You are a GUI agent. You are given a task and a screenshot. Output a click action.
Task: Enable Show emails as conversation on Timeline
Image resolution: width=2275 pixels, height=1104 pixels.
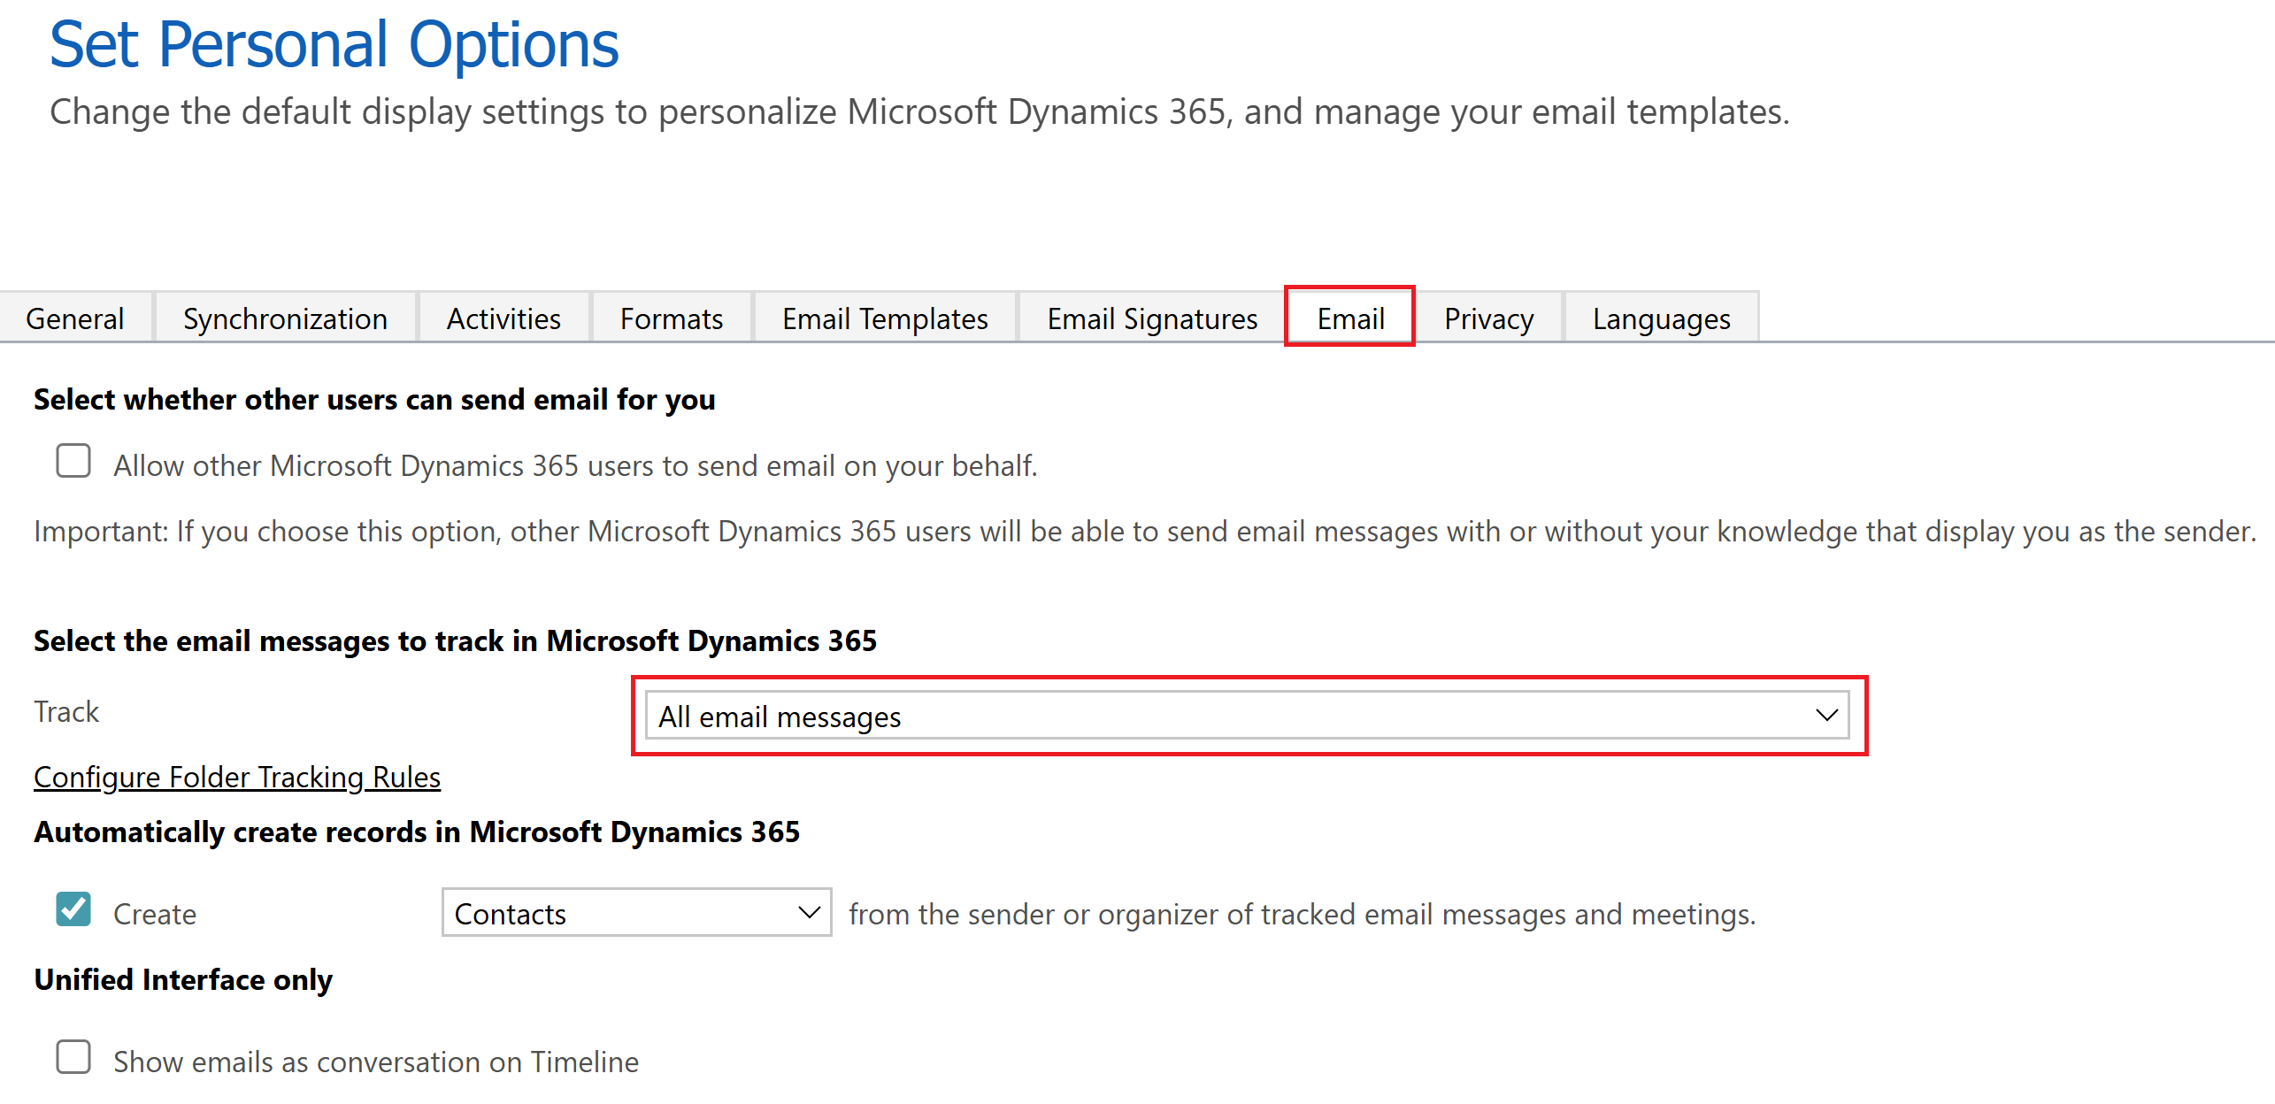click(73, 1056)
